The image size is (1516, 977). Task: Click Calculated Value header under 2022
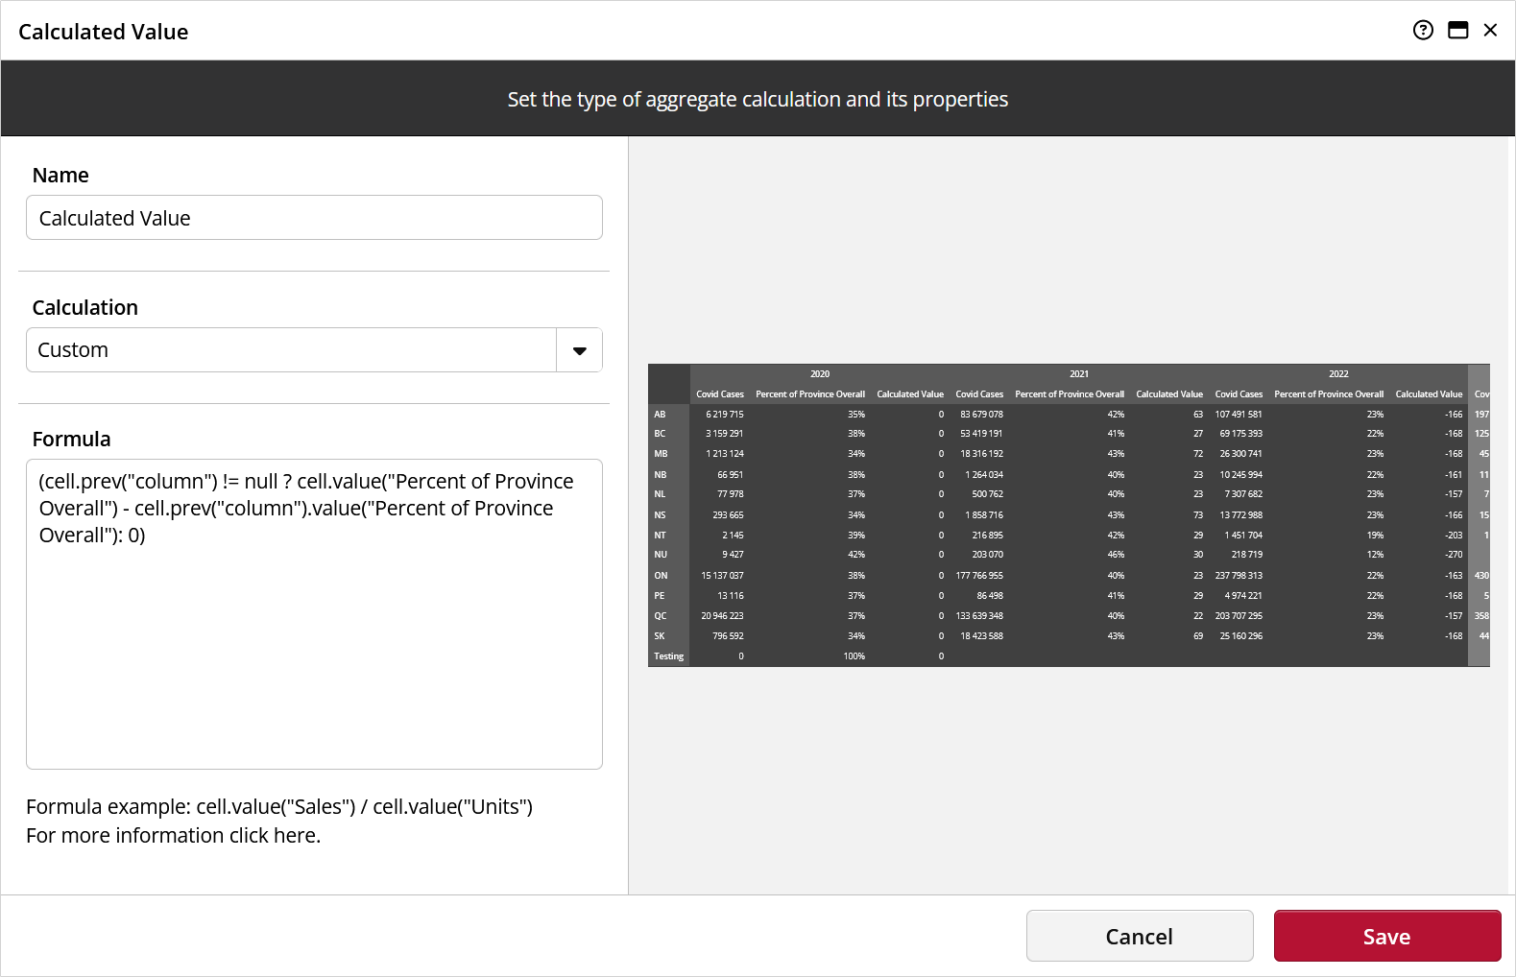pos(1429,394)
